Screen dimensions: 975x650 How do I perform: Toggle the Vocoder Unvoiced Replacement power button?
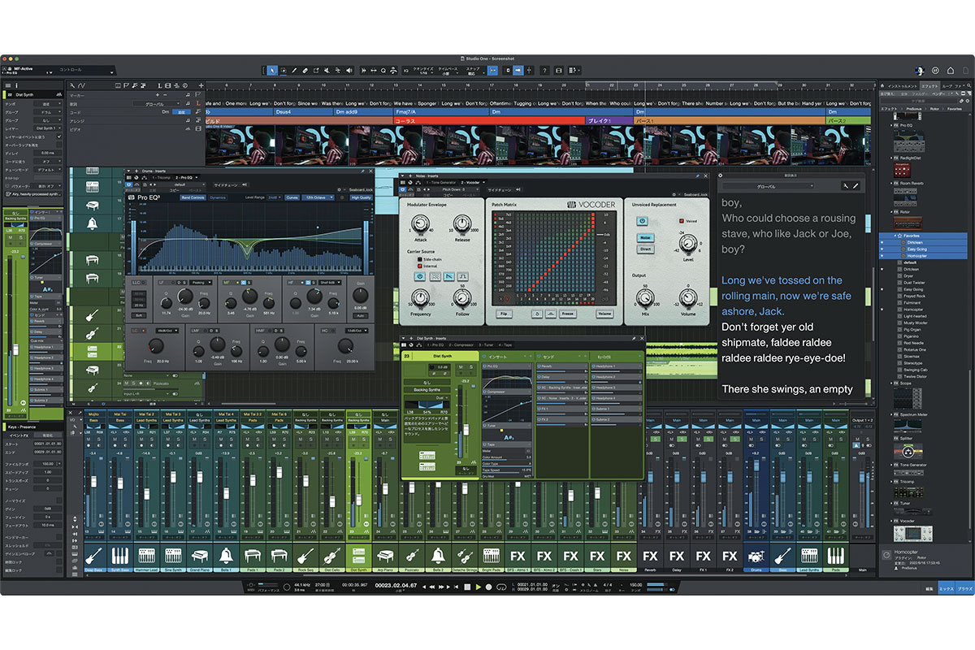641,220
